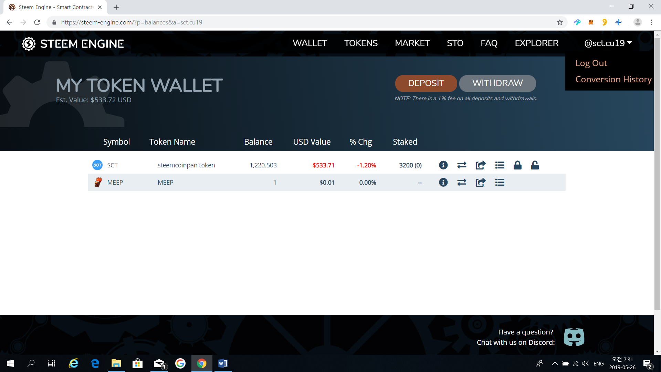Open Windows notification center
This screenshot has height=372, width=661.
click(648, 363)
